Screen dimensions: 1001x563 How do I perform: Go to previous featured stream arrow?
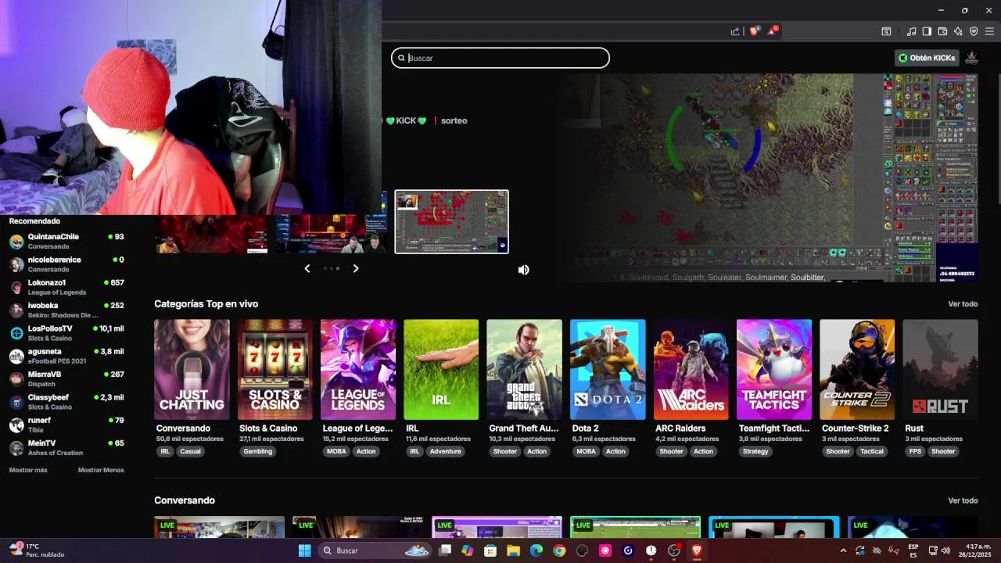307,268
